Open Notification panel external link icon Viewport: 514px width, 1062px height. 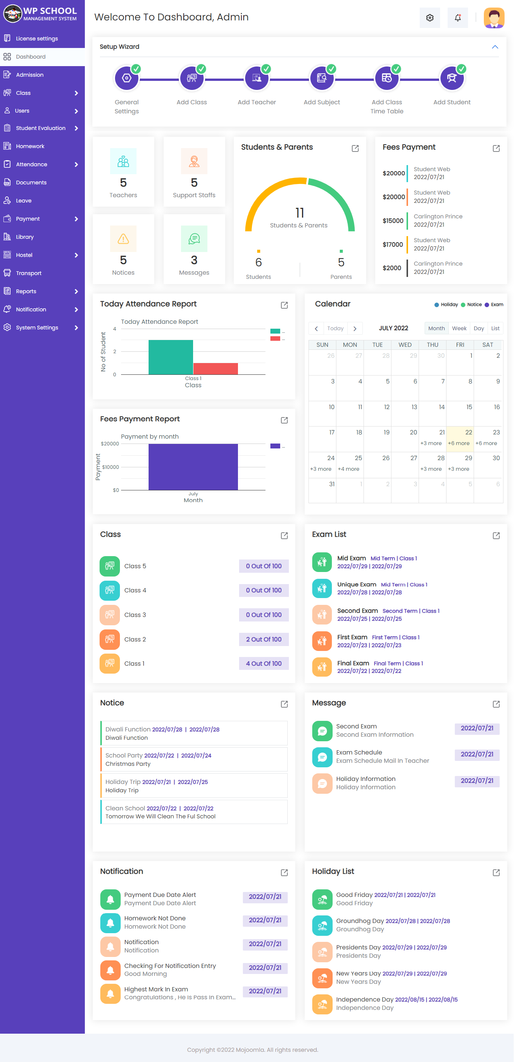point(284,873)
